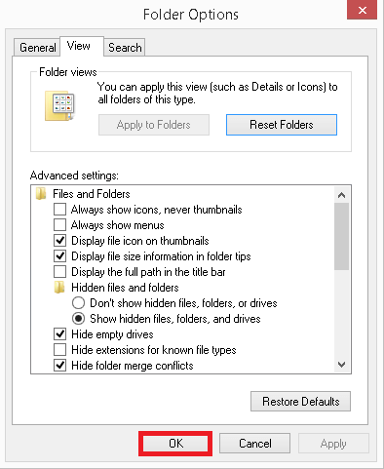Click the scroll up arrow in Advanced settings
This screenshot has height=469, width=384.
[x=341, y=195]
